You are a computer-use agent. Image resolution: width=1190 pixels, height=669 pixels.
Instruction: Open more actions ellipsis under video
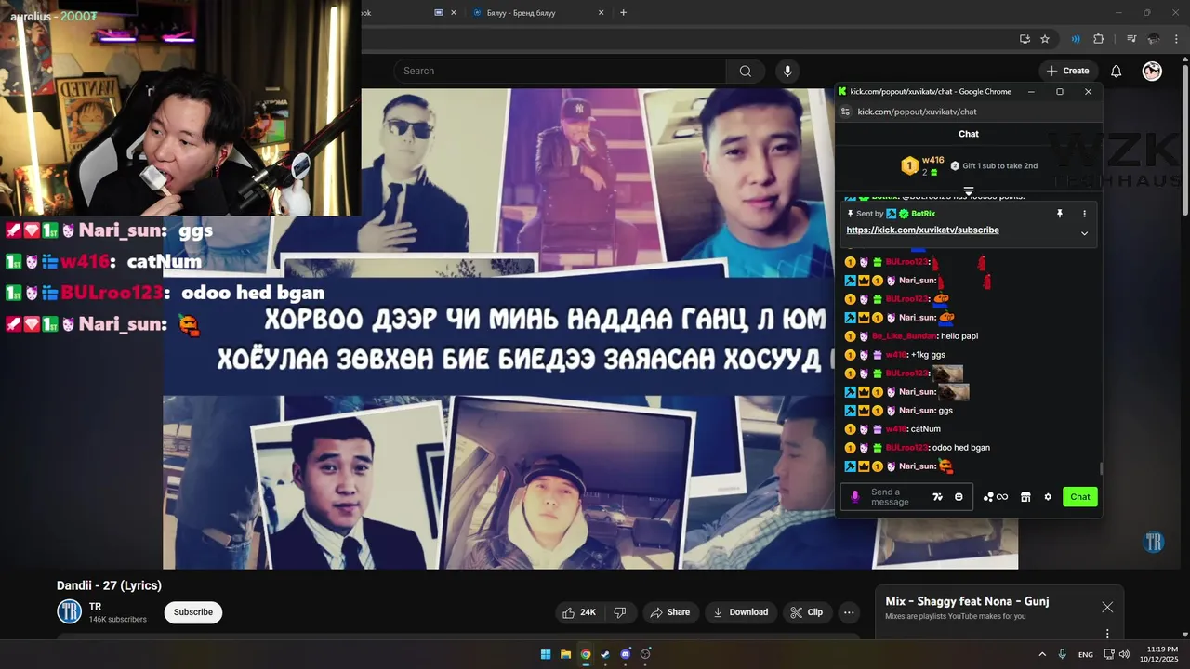click(x=849, y=612)
